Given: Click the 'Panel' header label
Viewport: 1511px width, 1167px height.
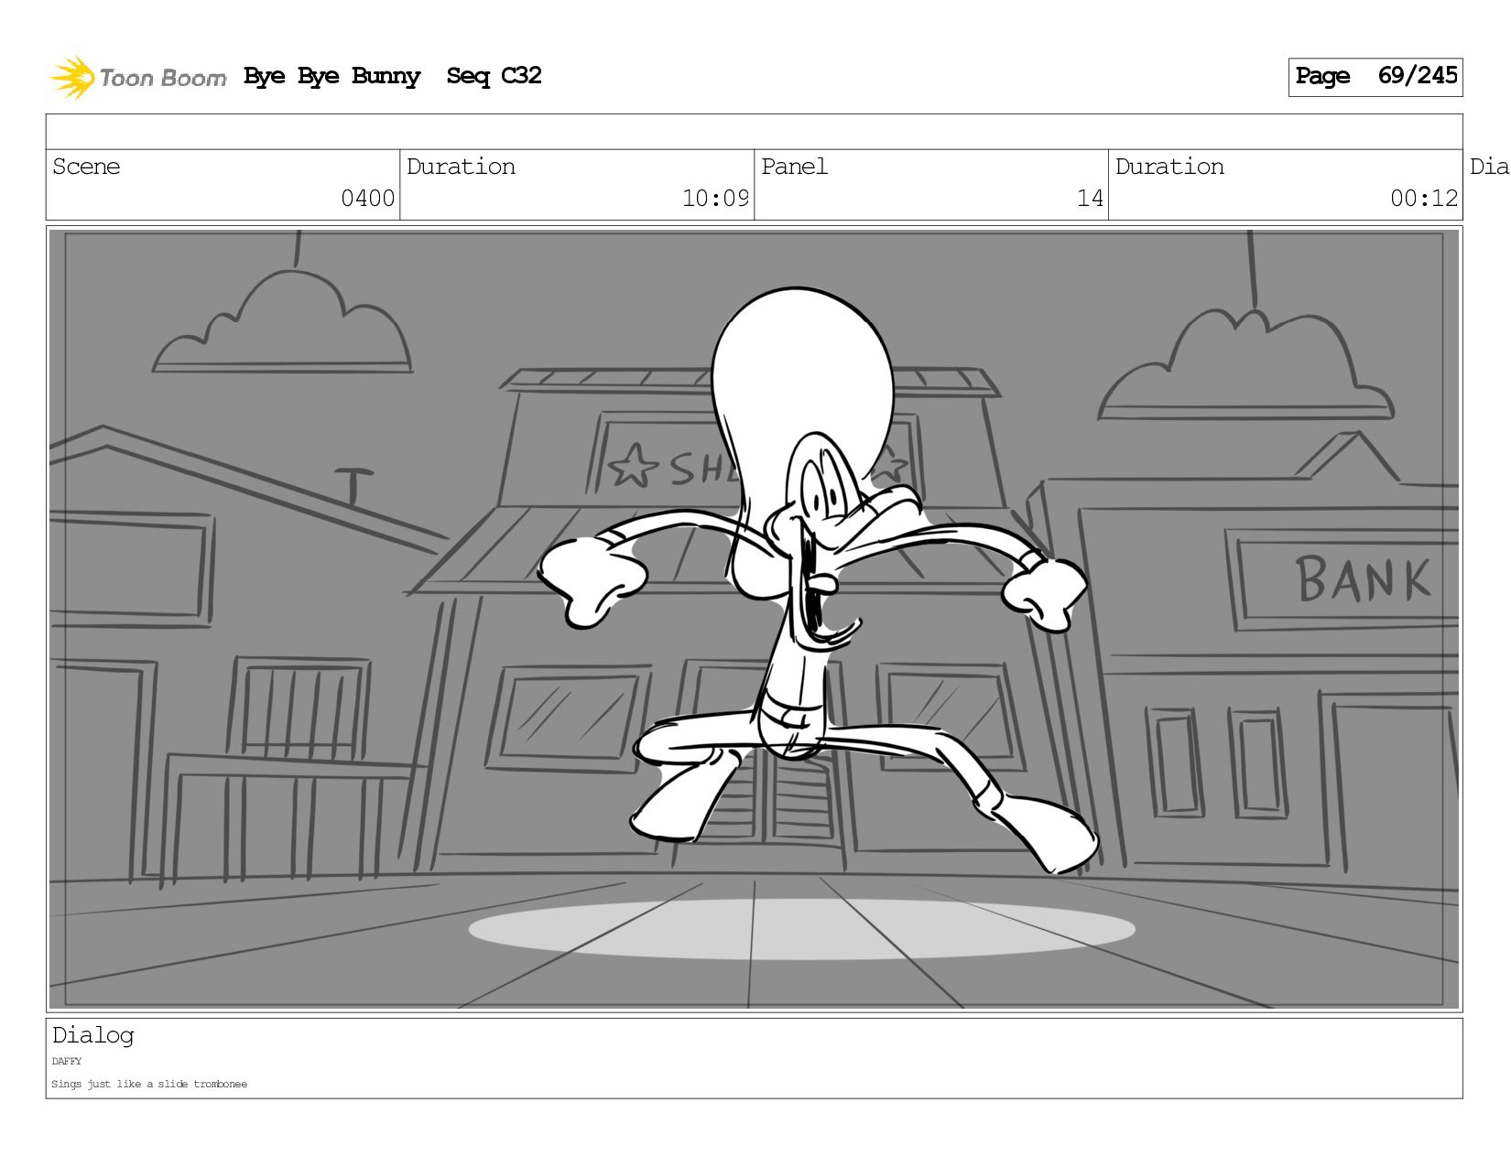Looking at the screenshot, I should pyautogui.click(x=794, y=167).
